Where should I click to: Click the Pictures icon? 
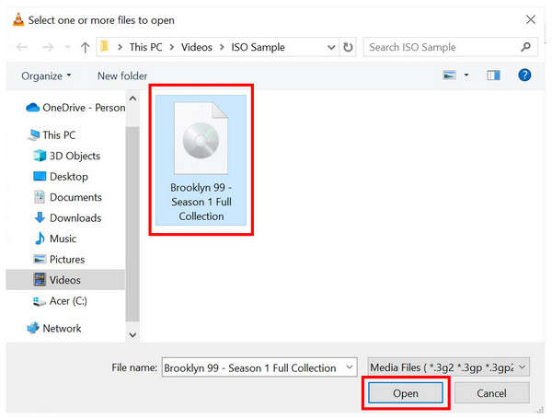click(x=40, y=259)
